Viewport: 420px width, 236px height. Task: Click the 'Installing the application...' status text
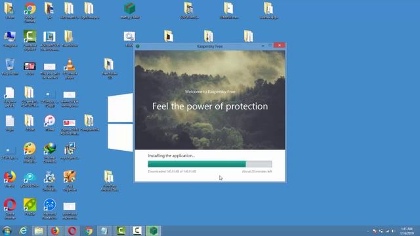pos(171,155)
